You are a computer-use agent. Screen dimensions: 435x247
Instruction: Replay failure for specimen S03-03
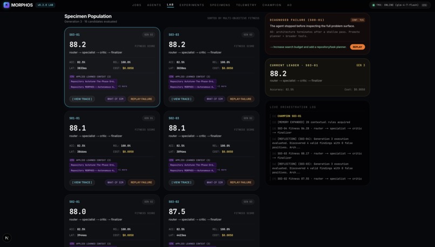point(241,99)
